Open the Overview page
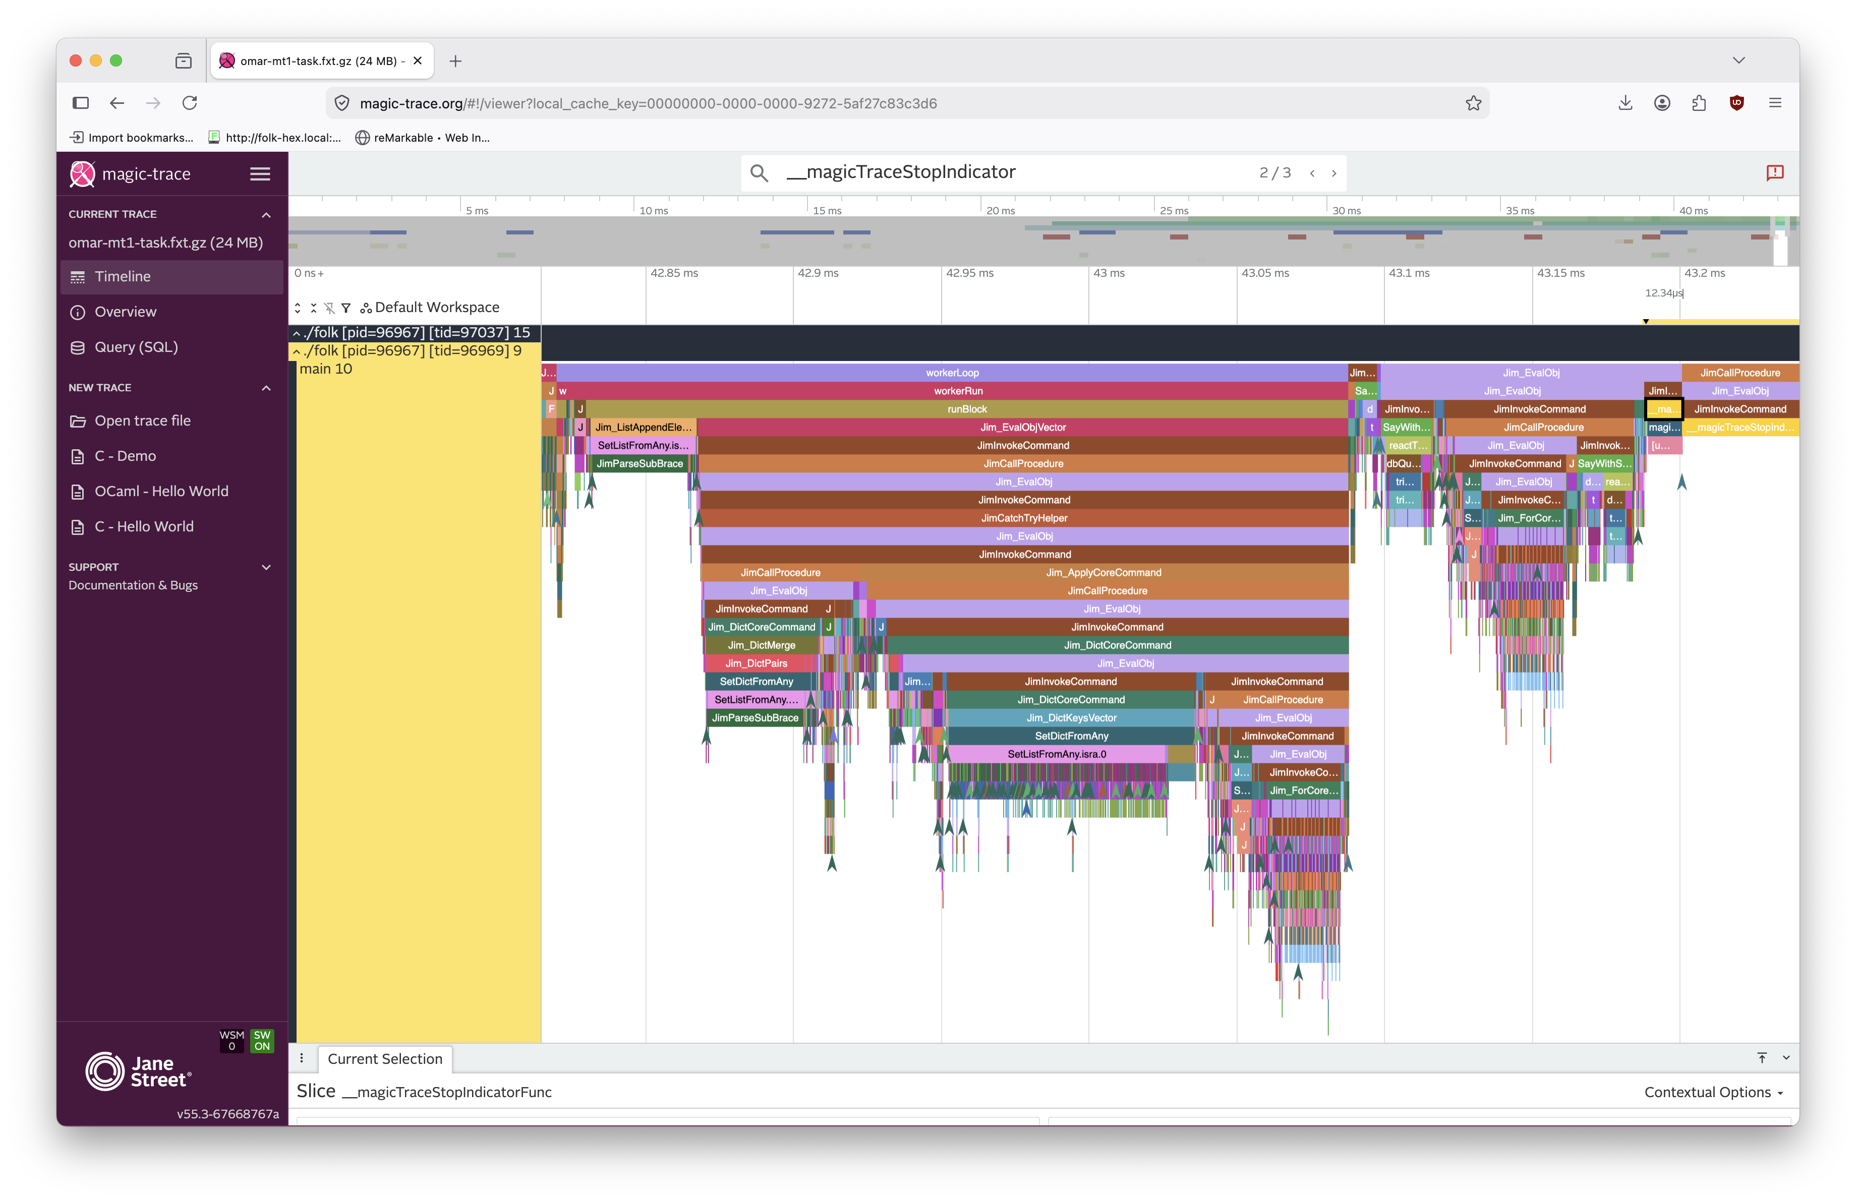Screen dimensions: 1856x1201 click(x=171, y=312)
